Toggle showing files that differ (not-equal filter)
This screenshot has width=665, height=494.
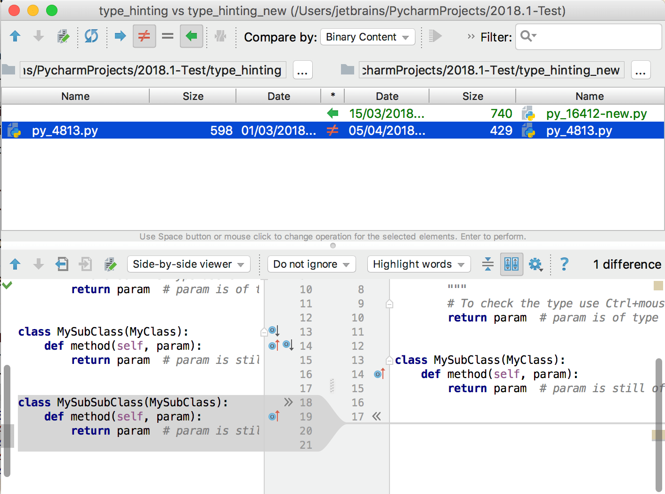pos(144,36)
